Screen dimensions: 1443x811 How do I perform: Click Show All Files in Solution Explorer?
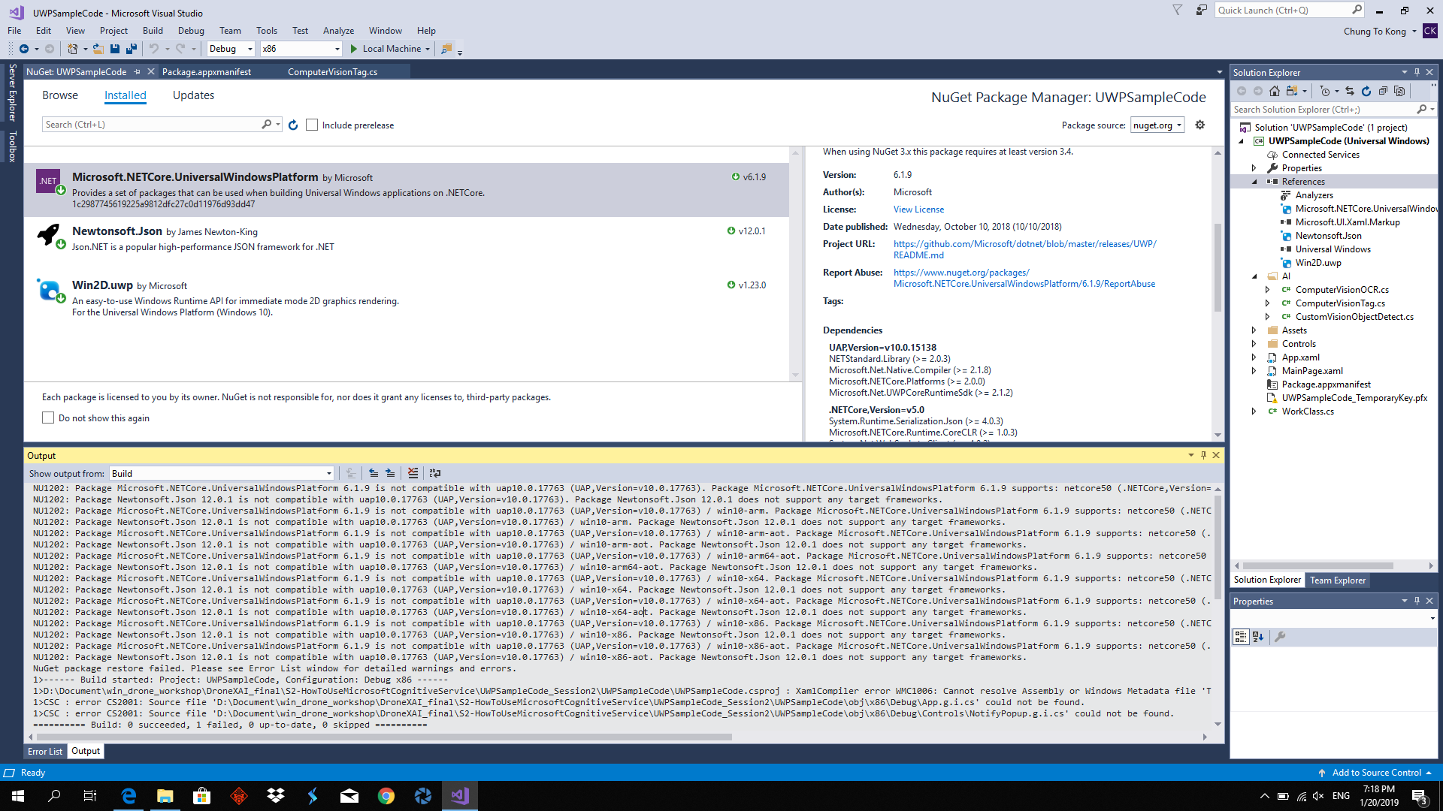[x=1399, y=91]
